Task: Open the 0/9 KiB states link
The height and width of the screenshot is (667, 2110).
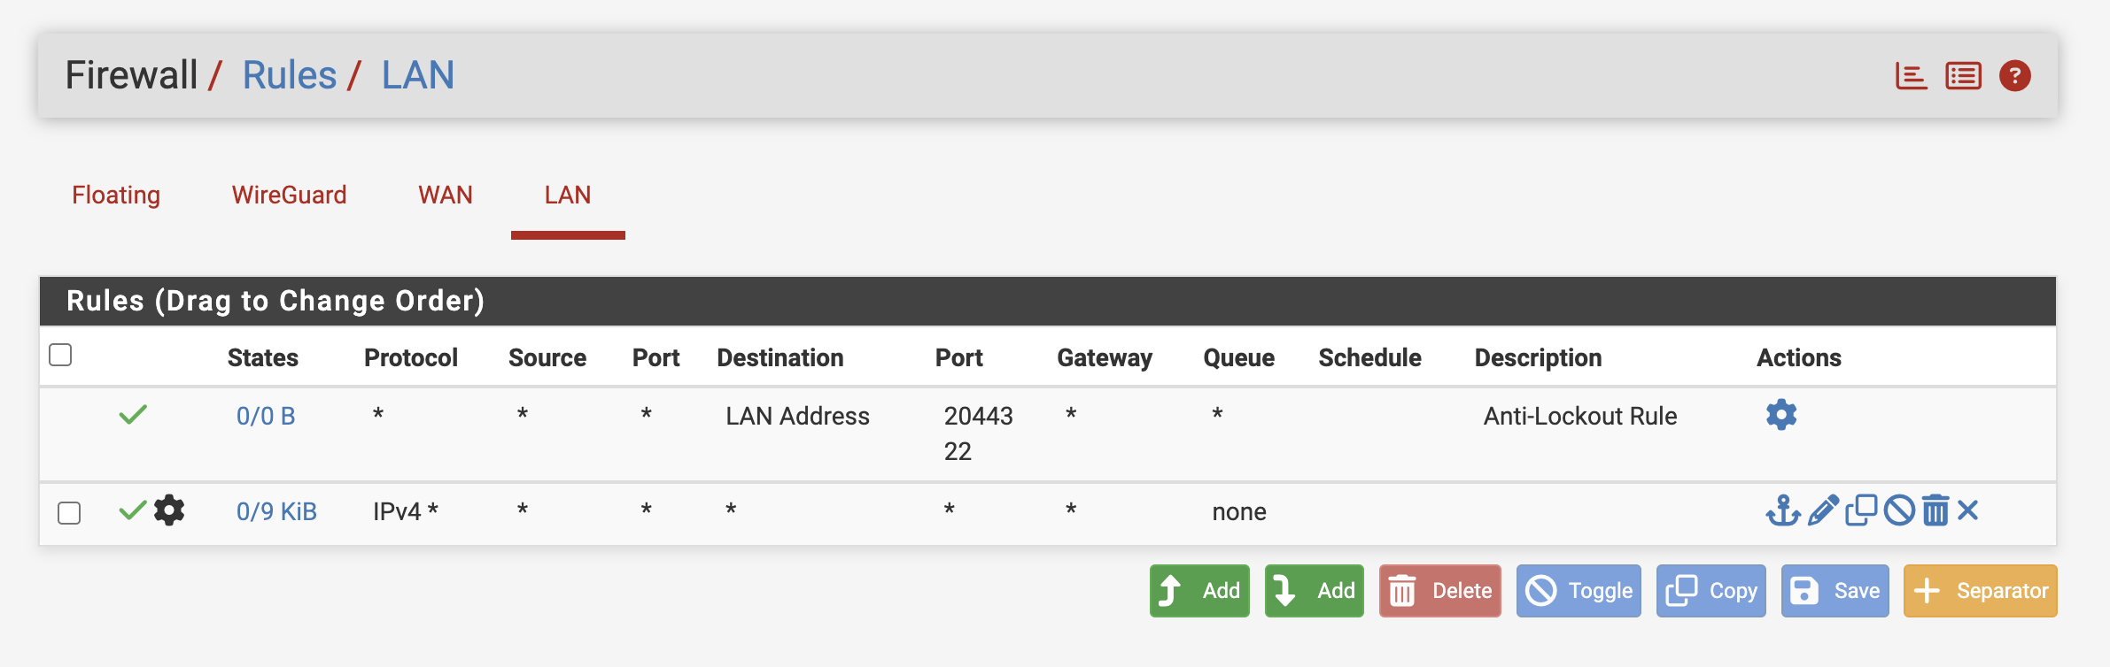Action: pos(276,511)
